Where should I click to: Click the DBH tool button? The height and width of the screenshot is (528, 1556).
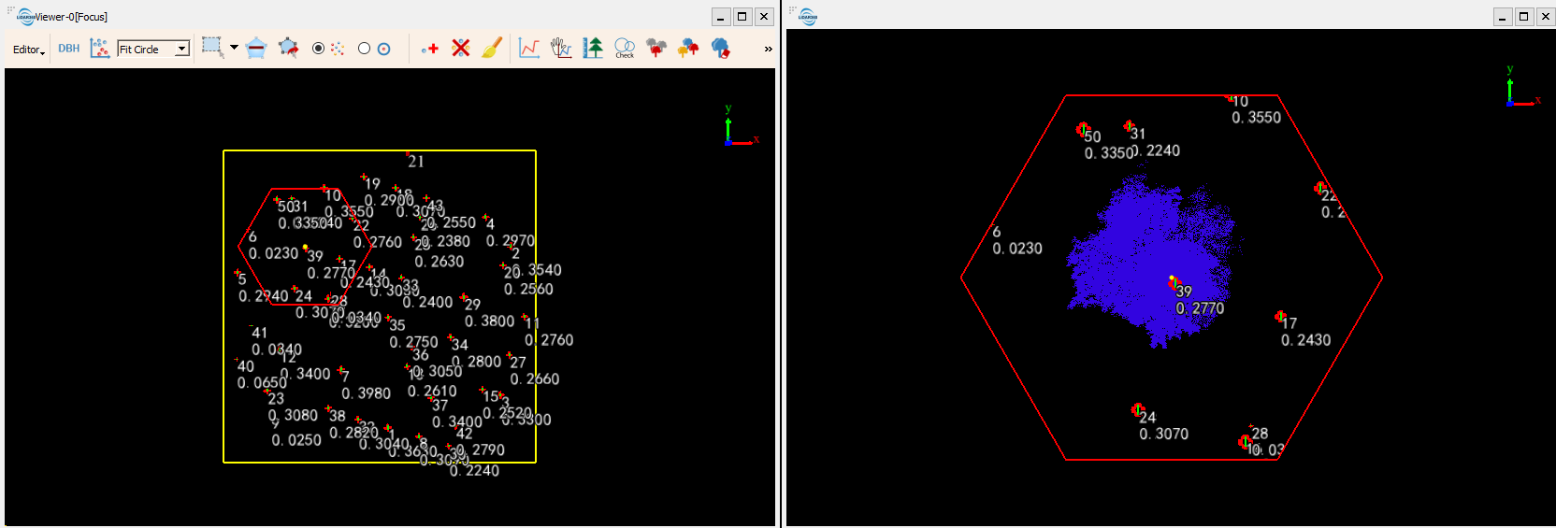69,49
